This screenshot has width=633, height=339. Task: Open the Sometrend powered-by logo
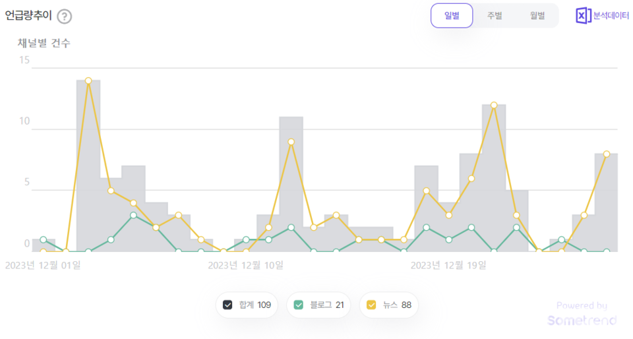pyautogui.click(x=582, y=321)
